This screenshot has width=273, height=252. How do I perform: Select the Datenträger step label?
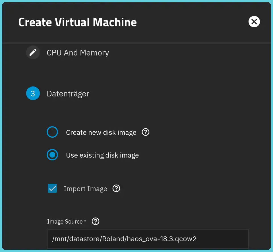(68, 94)
